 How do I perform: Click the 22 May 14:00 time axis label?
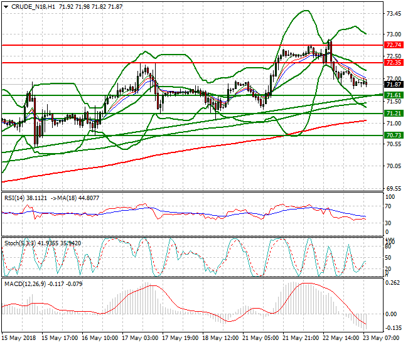click(341, 338)
